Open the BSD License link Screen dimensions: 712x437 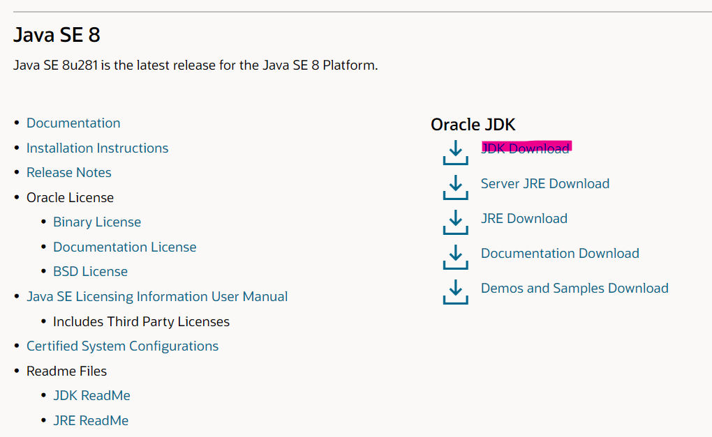pyautogui.click(x=90, y=272)
